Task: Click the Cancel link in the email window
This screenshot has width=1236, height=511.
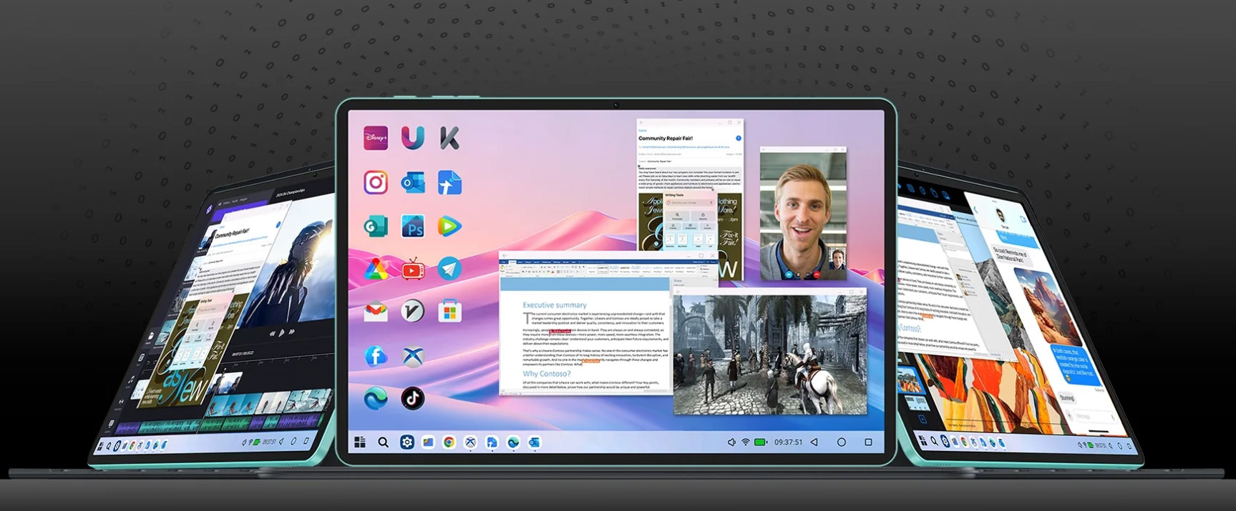Action: [642, 131]
